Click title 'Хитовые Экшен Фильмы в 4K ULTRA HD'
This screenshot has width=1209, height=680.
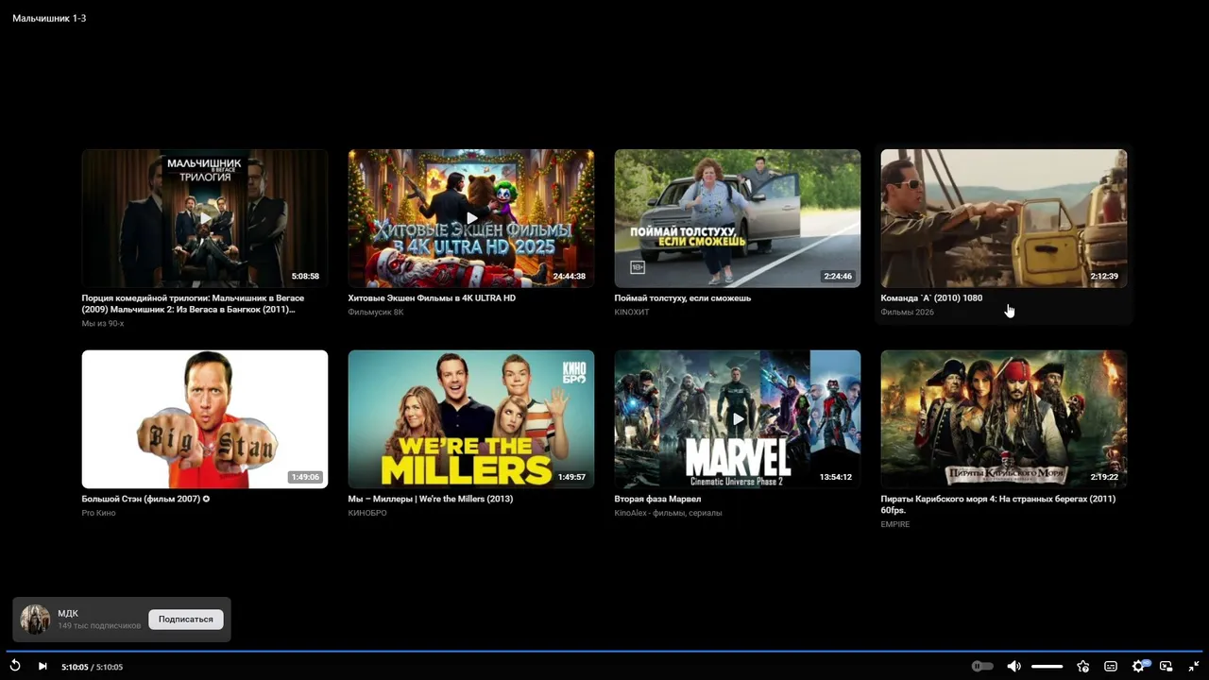click(x=432, y=297)
